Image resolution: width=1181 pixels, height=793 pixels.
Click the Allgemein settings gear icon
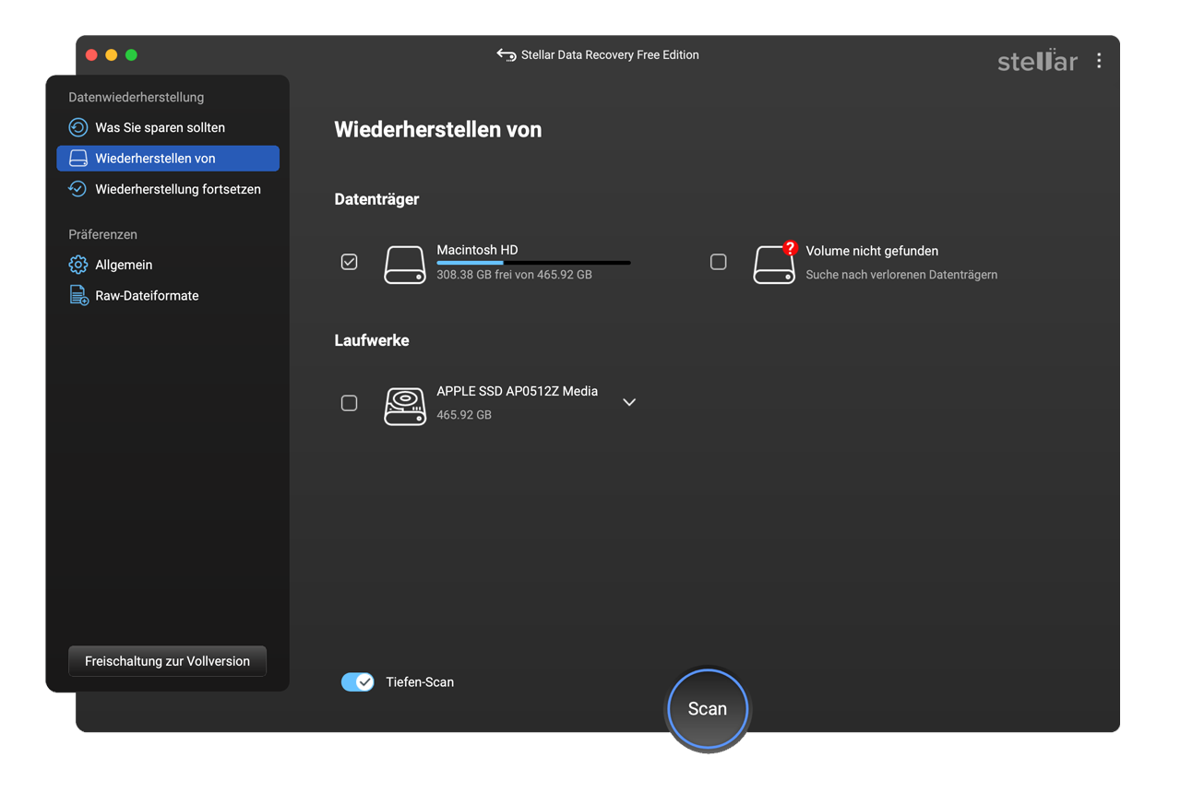click(x=78, y=265)
